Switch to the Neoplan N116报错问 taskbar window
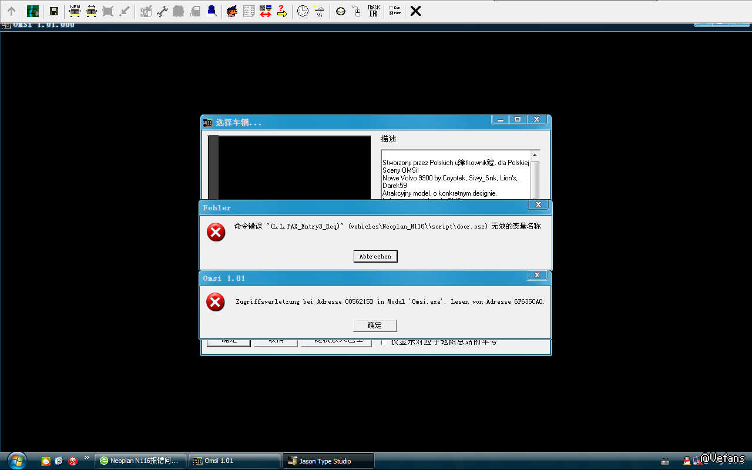This screenshot has height=470, width=752. (x=140, y=461)
